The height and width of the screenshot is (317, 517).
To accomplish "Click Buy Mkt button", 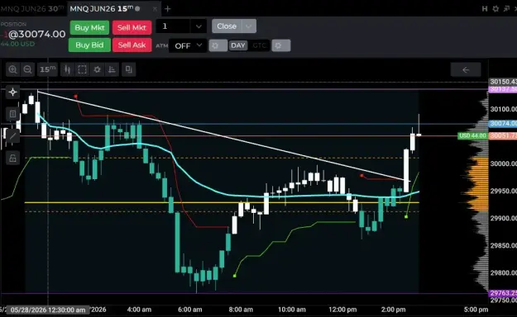I will point(89,27).
